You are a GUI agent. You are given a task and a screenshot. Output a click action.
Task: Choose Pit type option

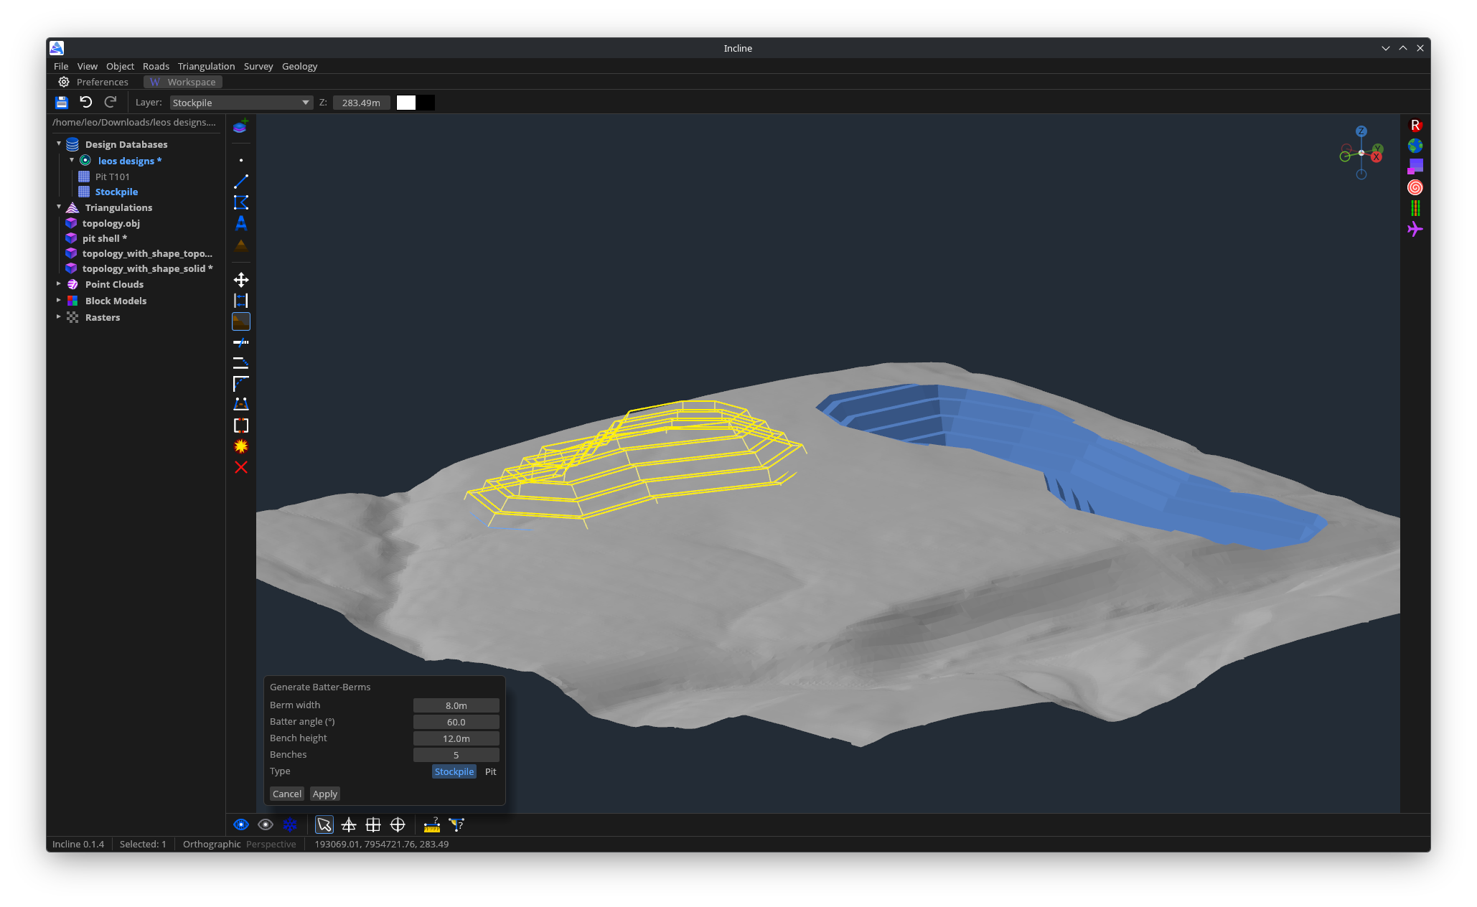pyautogui.click(x=491, y=772)
